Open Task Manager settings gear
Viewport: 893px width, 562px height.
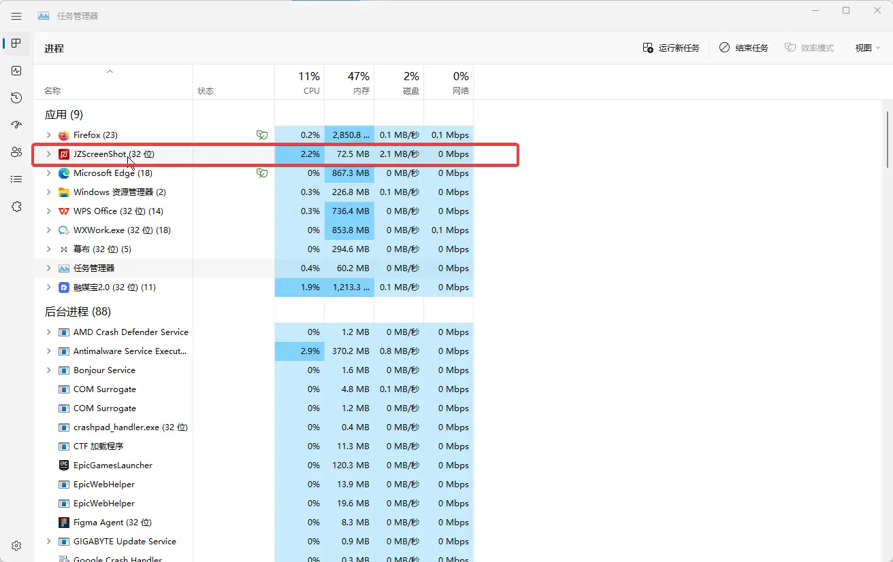point(16,546)
